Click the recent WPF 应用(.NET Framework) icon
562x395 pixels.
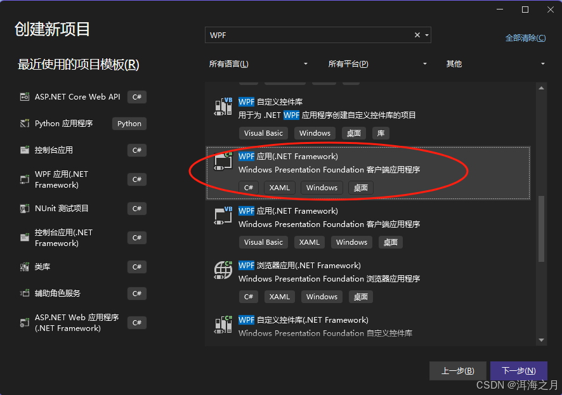24,179
